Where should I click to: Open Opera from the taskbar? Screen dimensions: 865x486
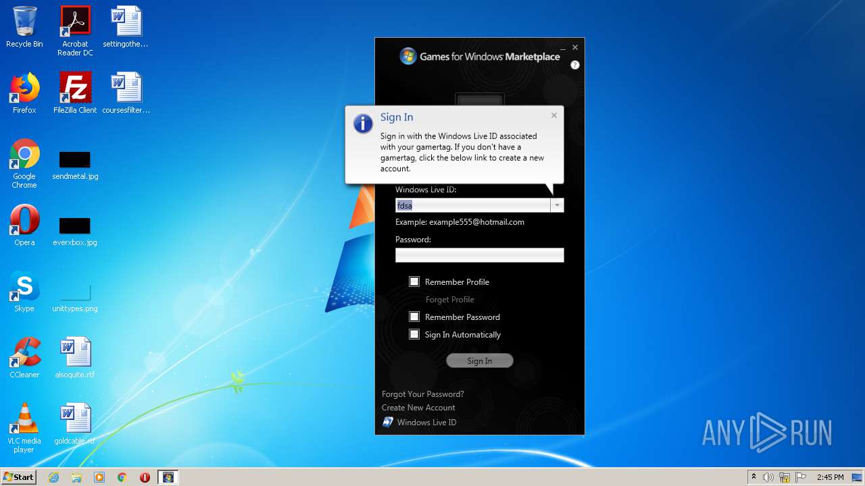(145, 477)
